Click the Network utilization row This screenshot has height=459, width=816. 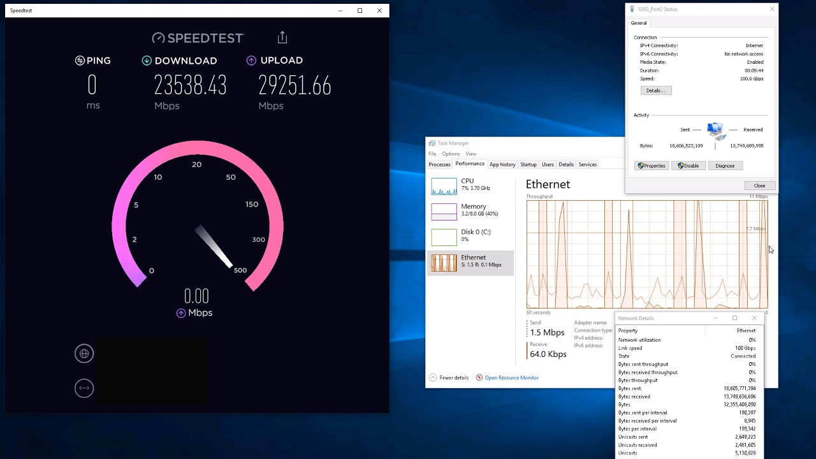click(687, 340)
